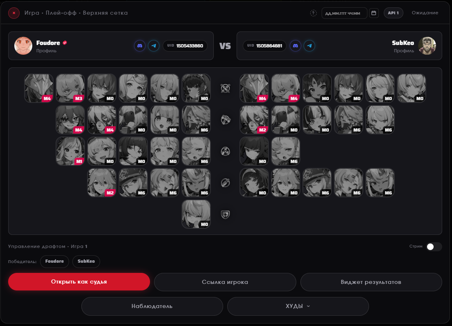Select Foudore's only M3 character portrait
452x326 pixels.
pos(70,88)
